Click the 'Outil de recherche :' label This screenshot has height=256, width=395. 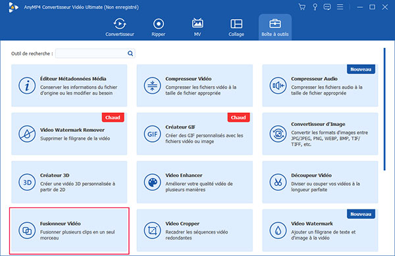point(32,54)
